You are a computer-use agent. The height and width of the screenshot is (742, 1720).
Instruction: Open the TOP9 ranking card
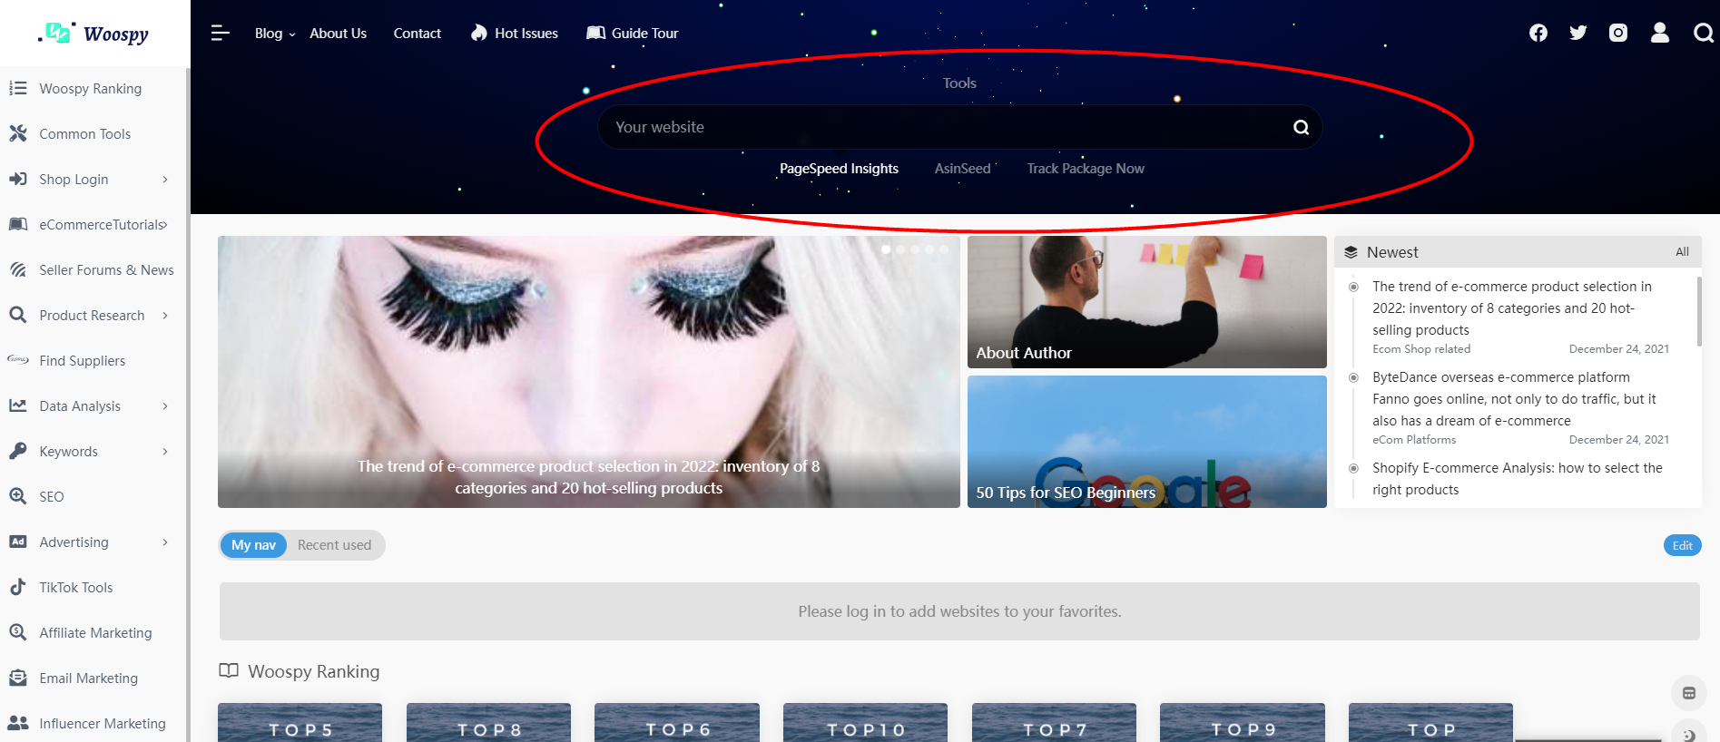coord(1243,723)
